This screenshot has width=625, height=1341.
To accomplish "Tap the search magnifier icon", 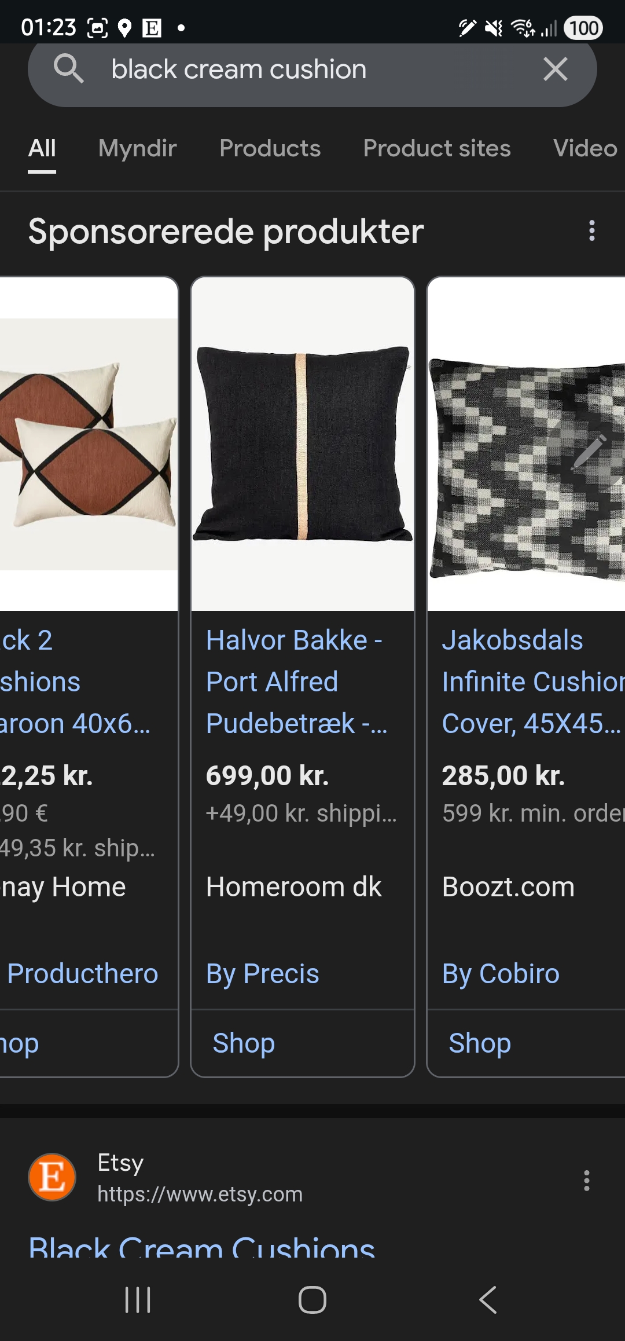I will coord(69,69).
